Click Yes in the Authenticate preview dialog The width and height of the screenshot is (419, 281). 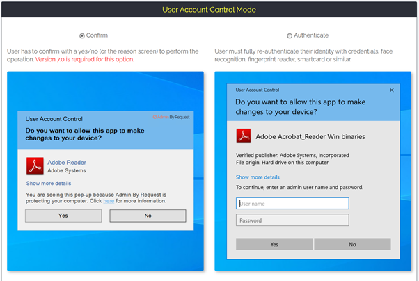pyautogui.click(x=274, y=244)
